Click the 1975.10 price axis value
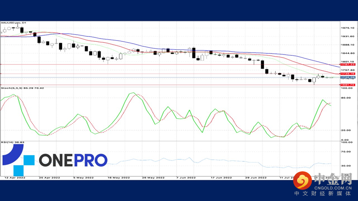358x201 pixels. coord(348,28)
